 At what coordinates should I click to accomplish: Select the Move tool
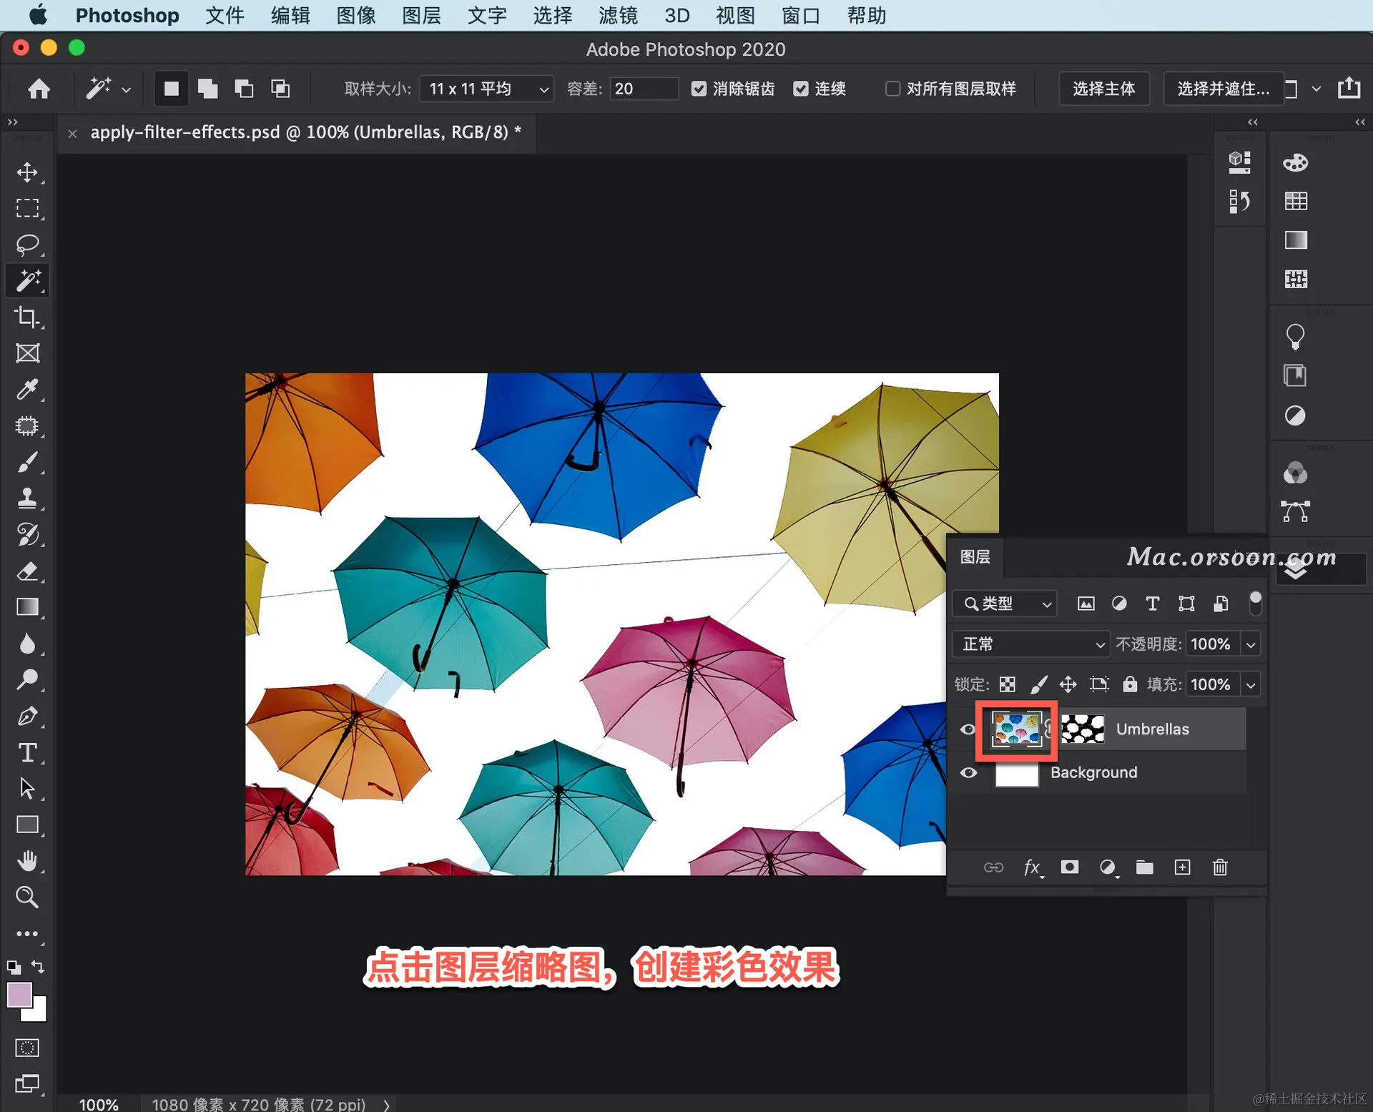(x=27, y=172)
